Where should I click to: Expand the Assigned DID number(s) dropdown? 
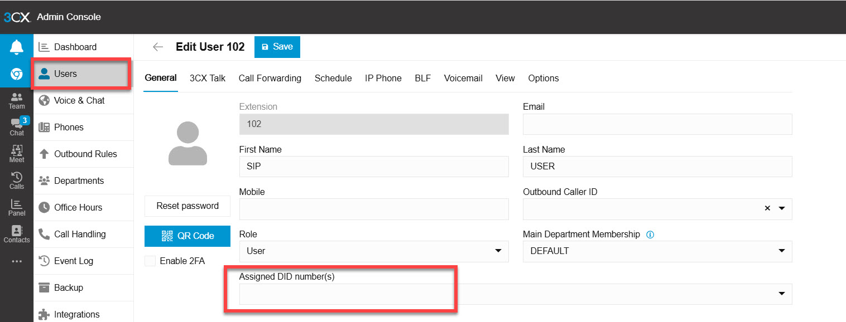pos(781,294)
